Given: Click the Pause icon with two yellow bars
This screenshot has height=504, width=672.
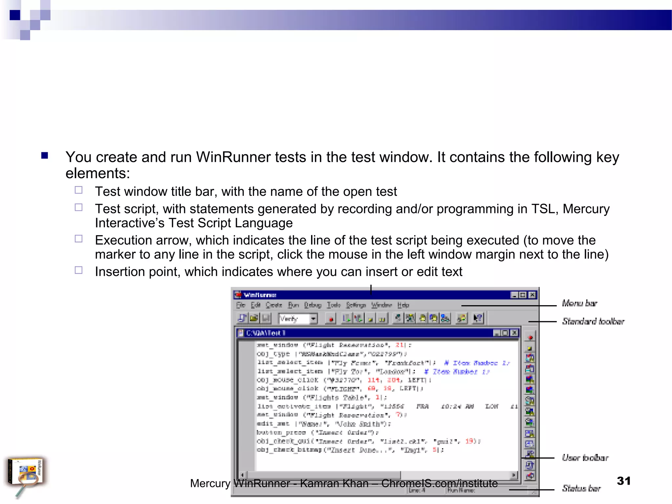Looking at the screenshot, I should (382, 318).
